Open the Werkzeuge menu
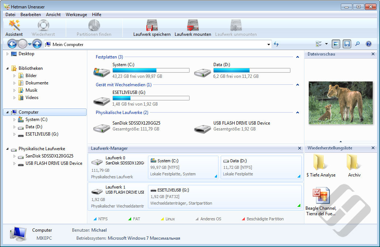380x247 pixels. (x=76, y=15)
